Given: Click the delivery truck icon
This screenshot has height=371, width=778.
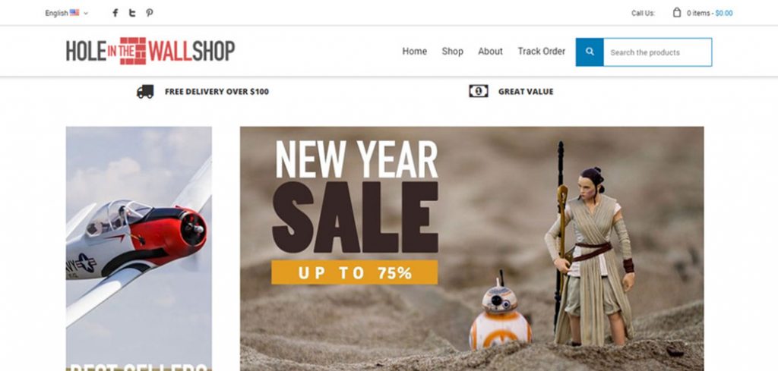Looking at the screenshot, I should click(145, 92).
